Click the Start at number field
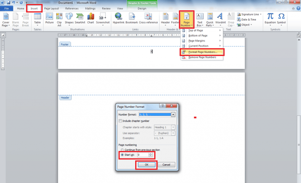 (x=143, y=155)
